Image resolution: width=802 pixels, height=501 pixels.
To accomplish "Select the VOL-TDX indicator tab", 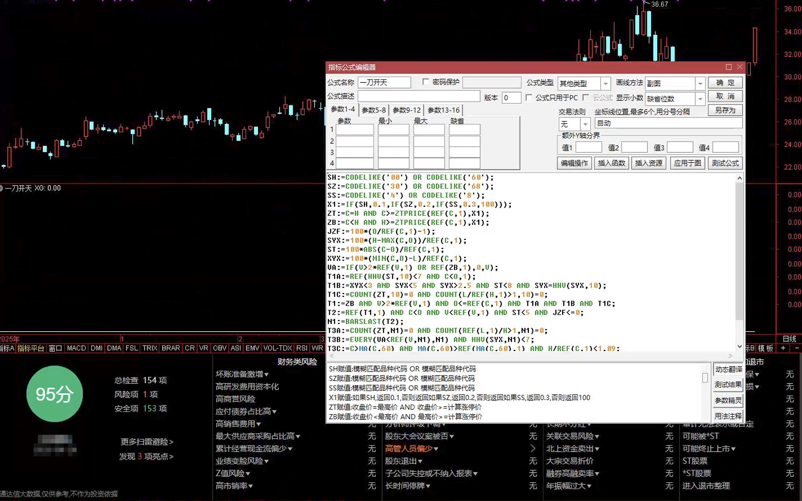I will 278,348.
